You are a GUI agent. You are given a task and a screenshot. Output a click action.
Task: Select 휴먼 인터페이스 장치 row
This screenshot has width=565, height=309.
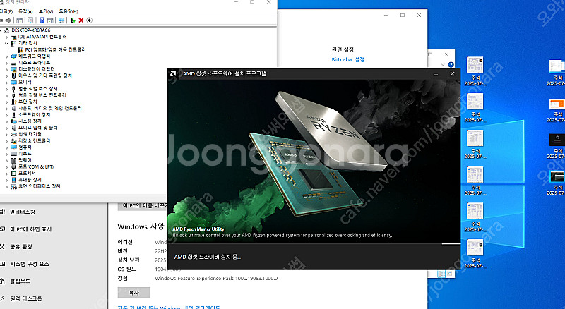click(40, 186)
